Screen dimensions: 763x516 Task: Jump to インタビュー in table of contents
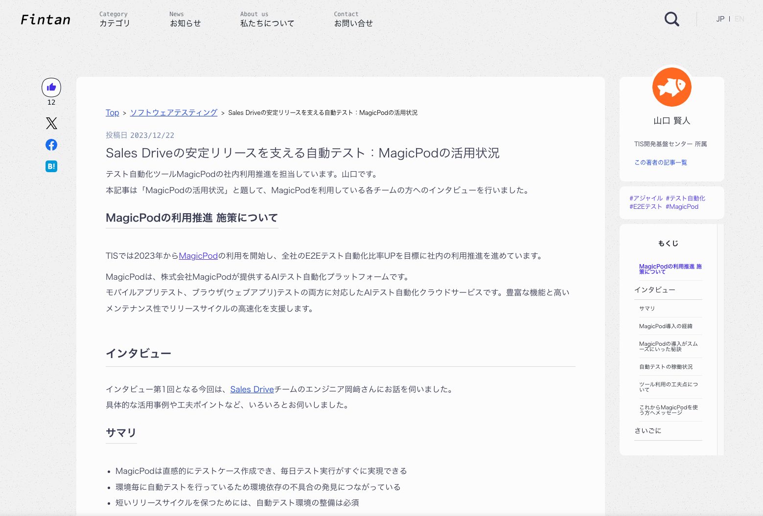pos(654,290)
